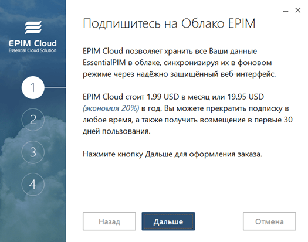Click the Назад button
308x242 pixels.
tap(109, 221)
